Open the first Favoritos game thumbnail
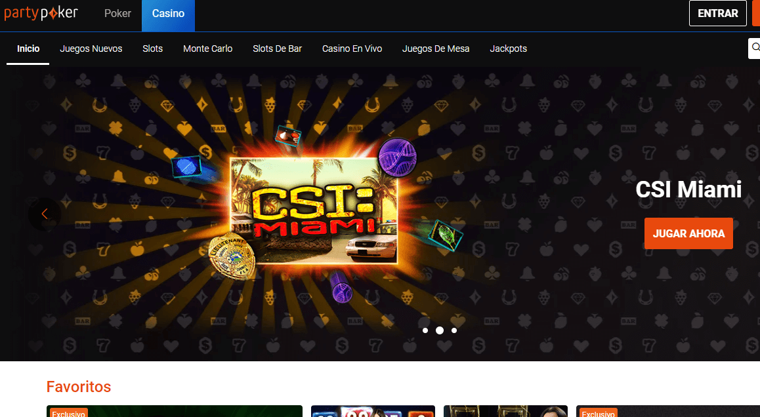 174,411
